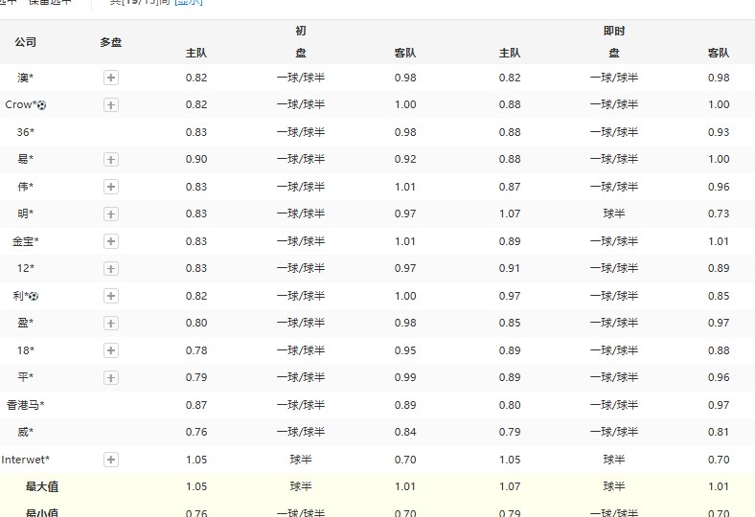Click plus icon in 18* row
The width and height of the screenshot is (755, 517).
[x=111, y=350]
